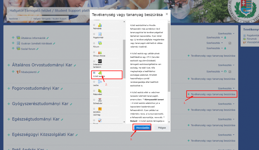Click the hibabejelentő megaphone icon
259x150 pixels.
pyautogui.click(x=18, y=71)
